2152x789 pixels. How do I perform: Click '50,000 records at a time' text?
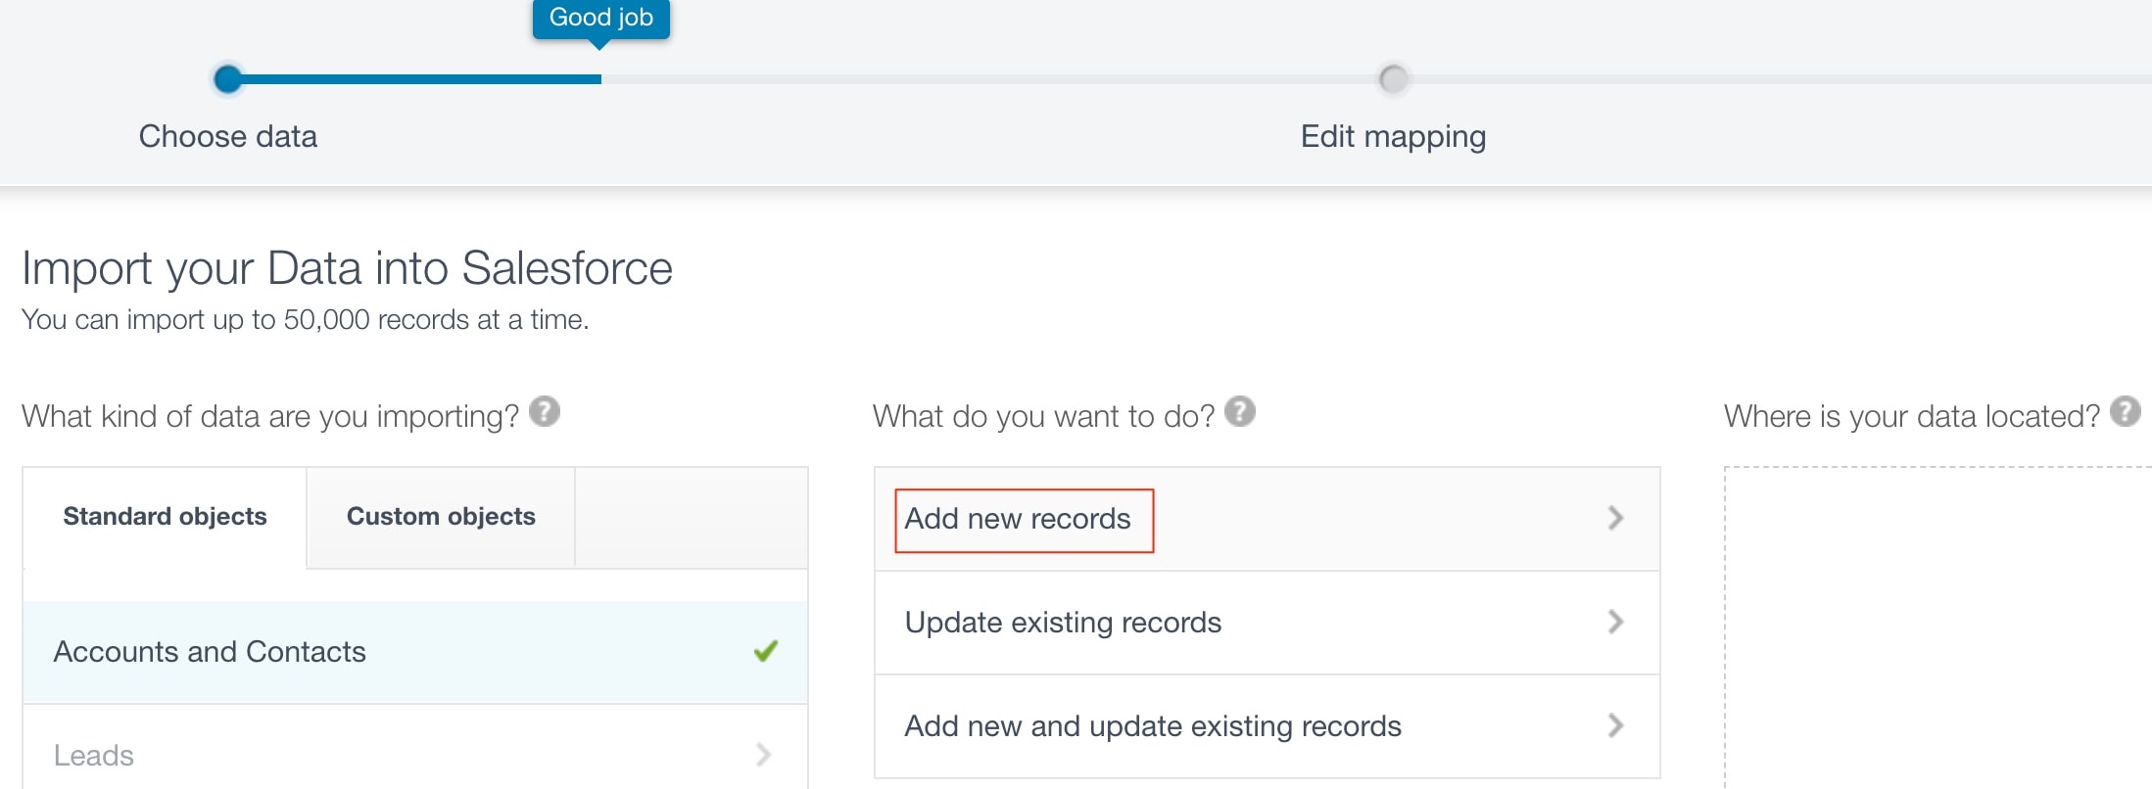click(436, 320)
